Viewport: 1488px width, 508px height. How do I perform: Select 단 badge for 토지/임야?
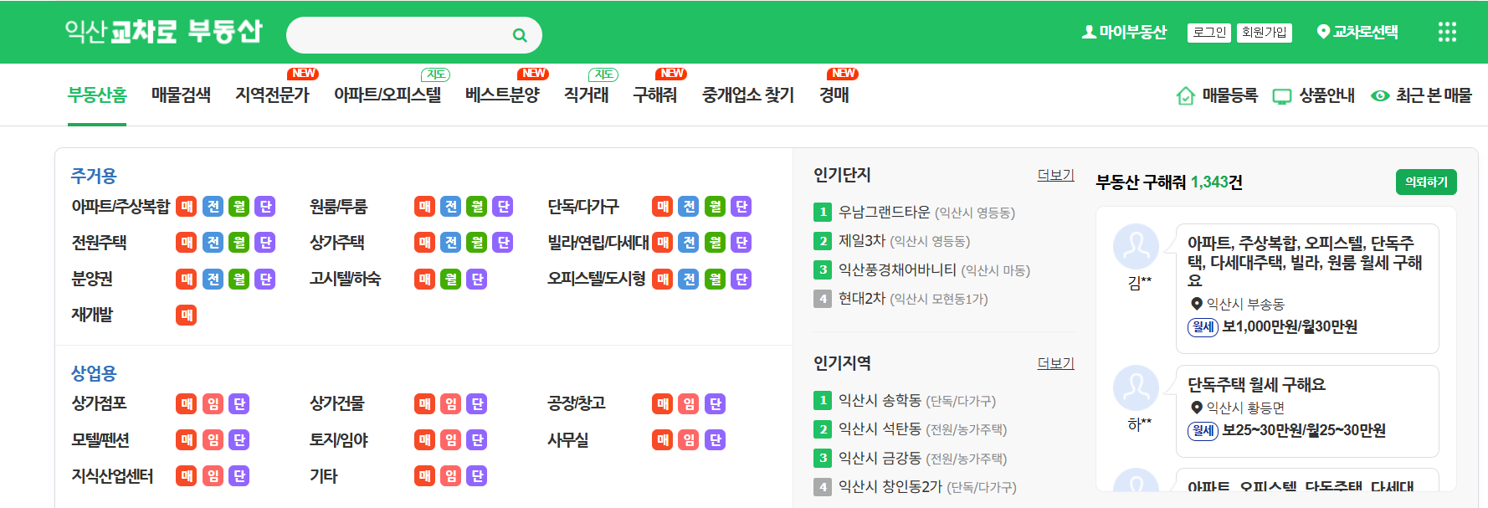click(x=477, y=440)
